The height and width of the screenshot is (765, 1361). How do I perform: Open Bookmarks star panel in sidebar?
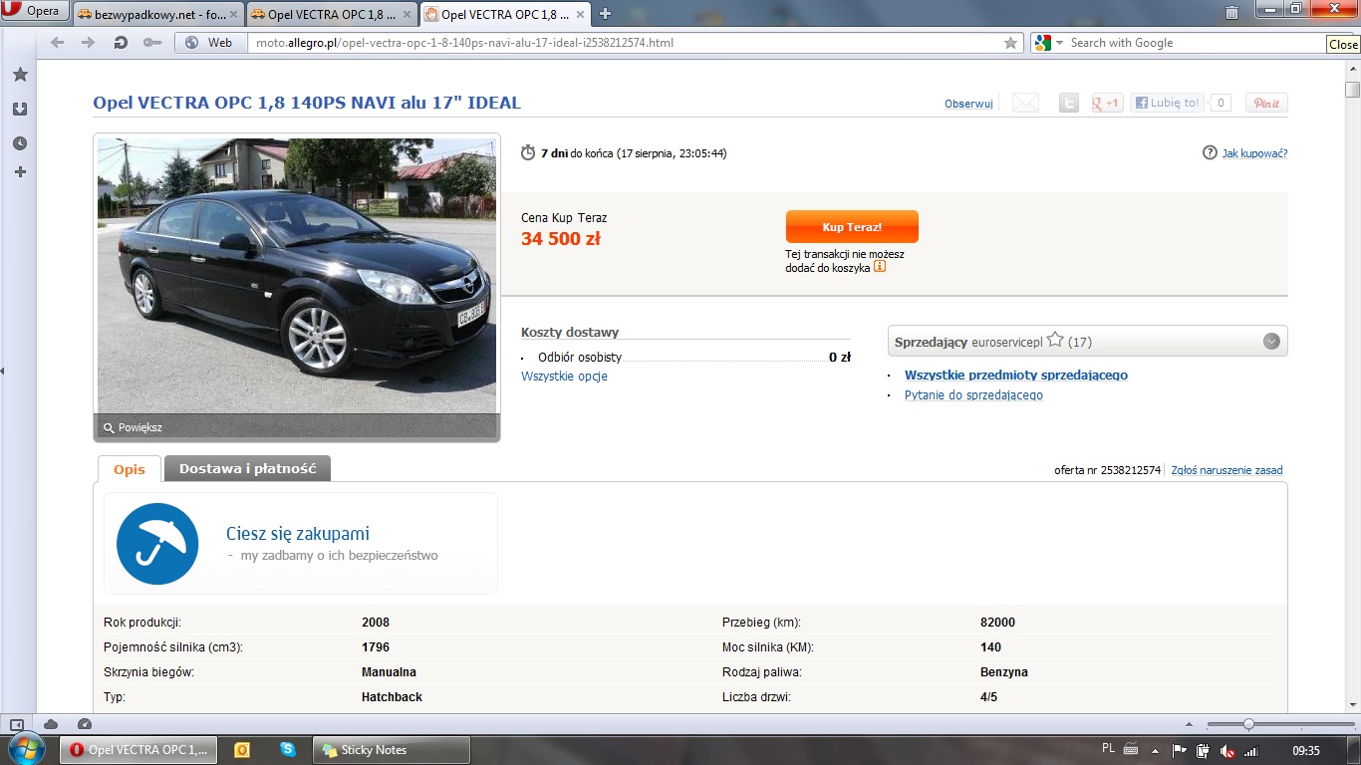tap(20, 75)
